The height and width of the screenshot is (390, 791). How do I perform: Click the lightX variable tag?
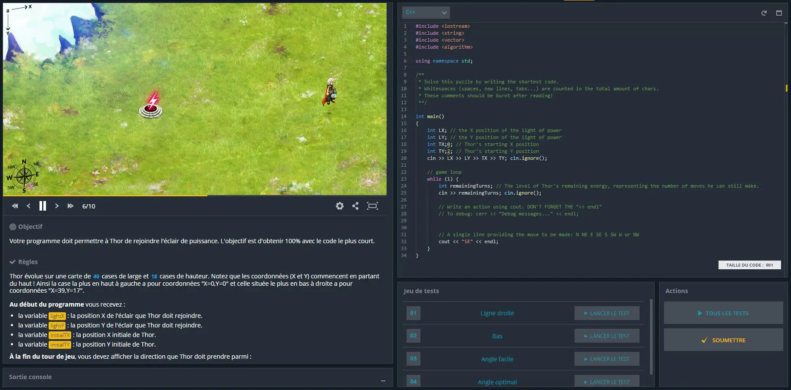57,316
